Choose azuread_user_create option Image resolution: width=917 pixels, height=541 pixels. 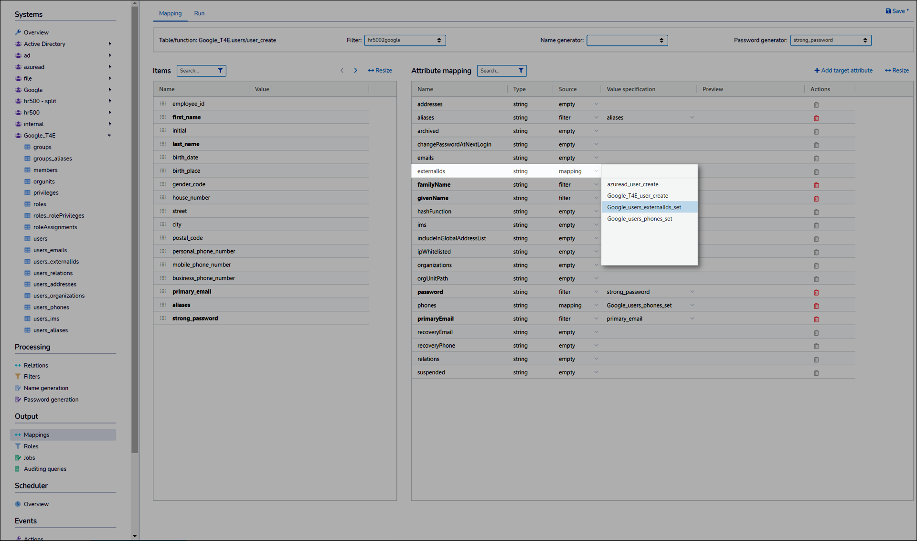point(632,184)
